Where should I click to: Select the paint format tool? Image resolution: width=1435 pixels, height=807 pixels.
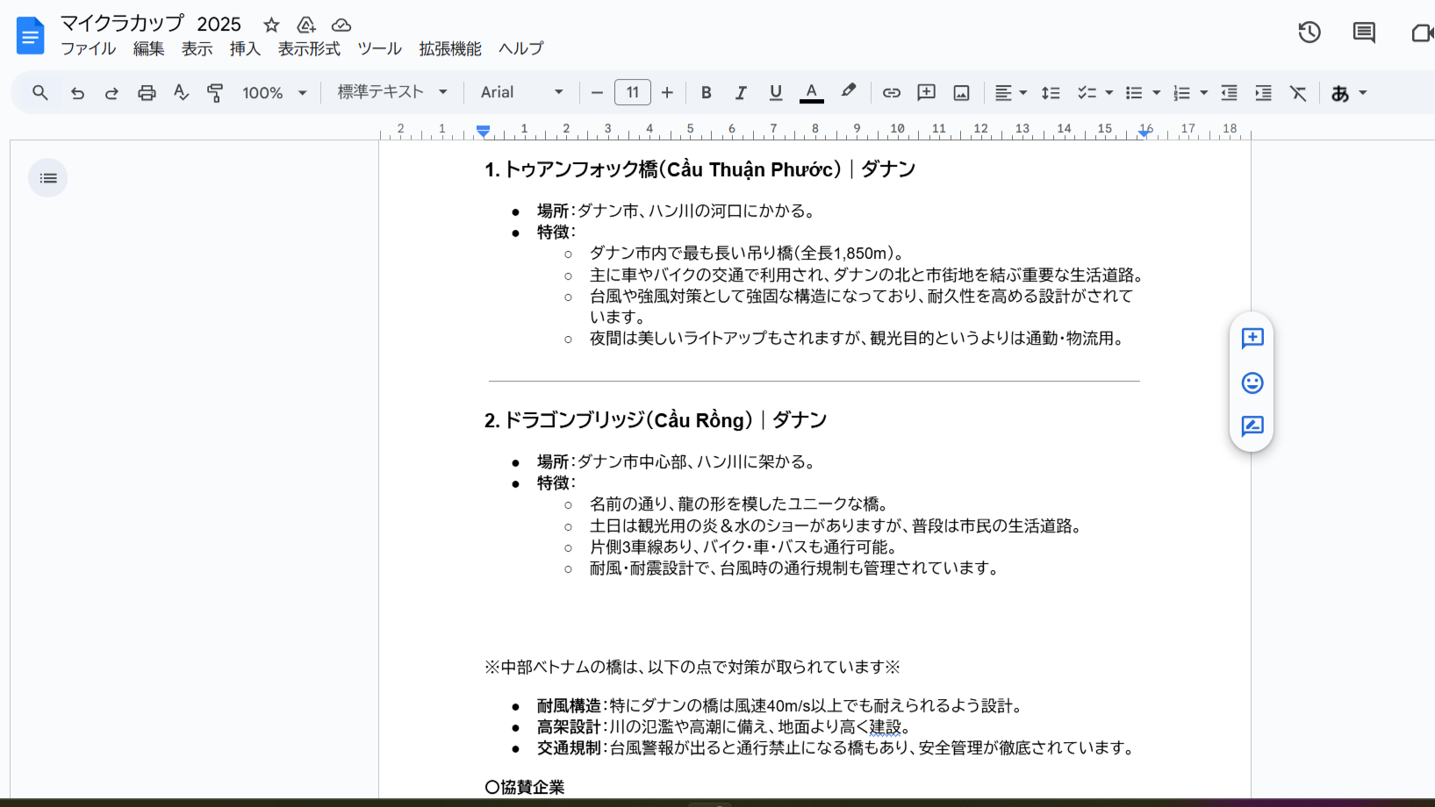pos(215,92)
